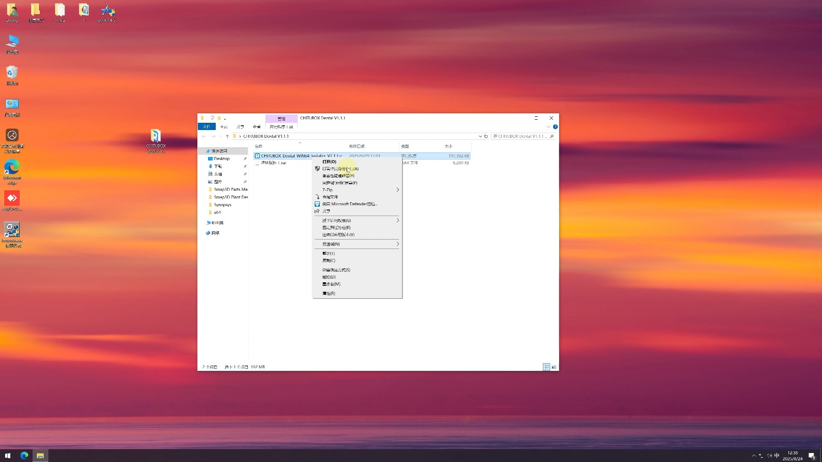
Task: Open the 10.0.2 folder on desktop
Action: (60, 12)
